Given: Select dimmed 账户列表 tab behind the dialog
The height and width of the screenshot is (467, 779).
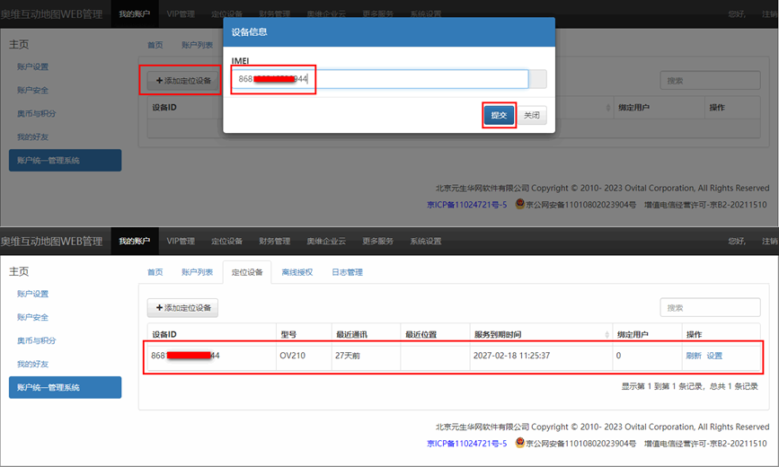Looking at the screenshot, I should click(198, 45).
